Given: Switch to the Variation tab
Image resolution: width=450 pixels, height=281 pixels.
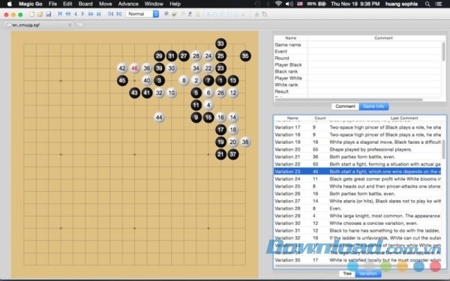Looking at the screenshot, I should point(368,274).
